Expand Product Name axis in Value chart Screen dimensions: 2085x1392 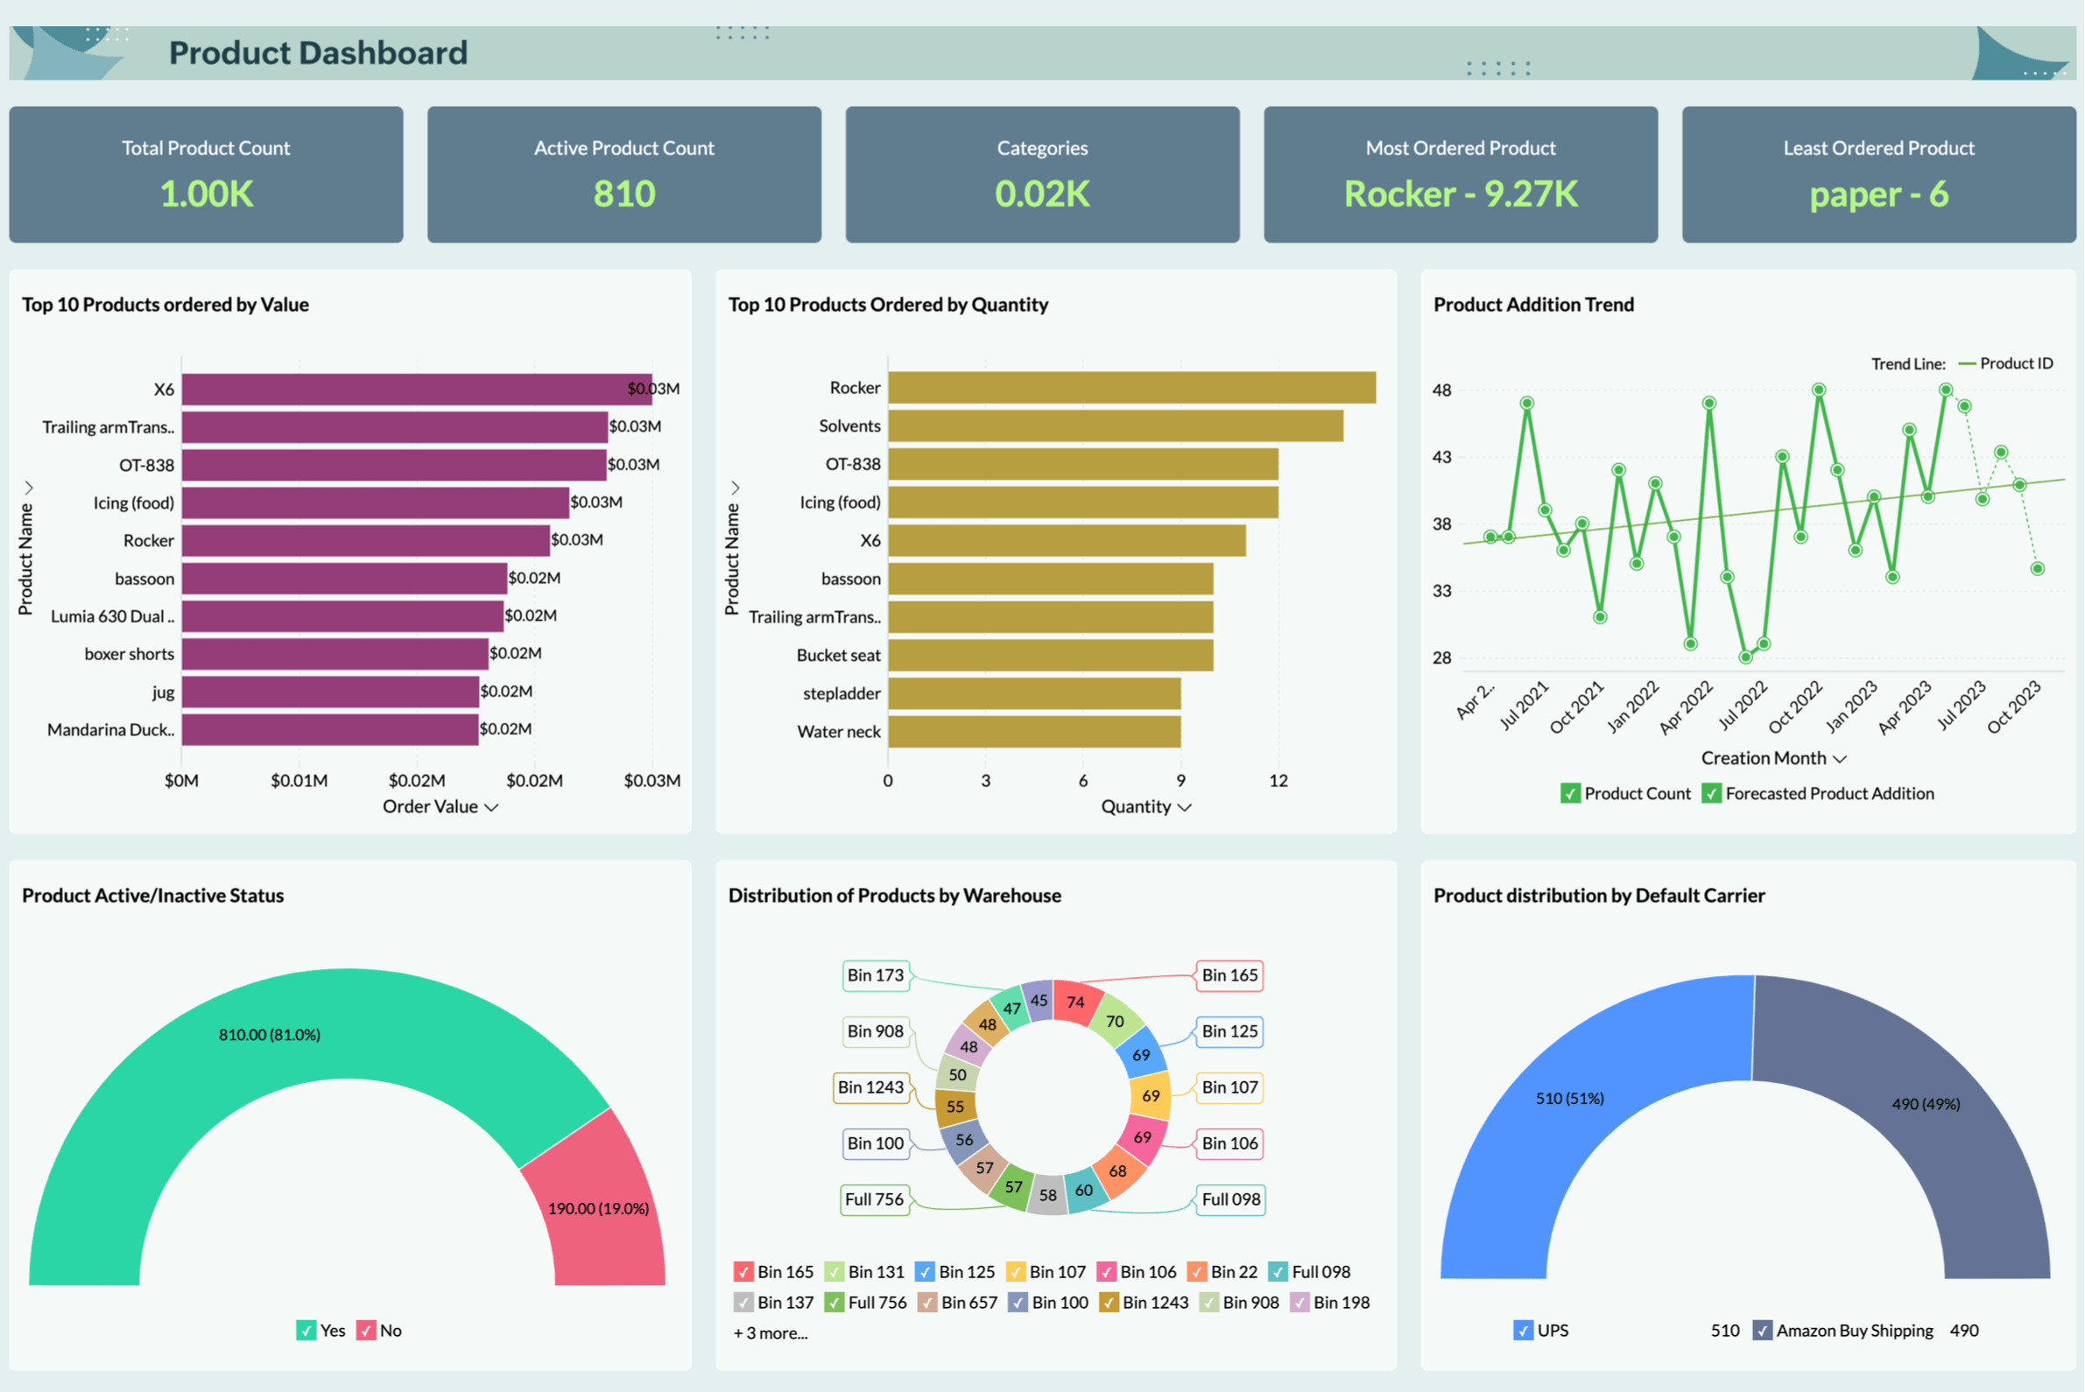[x=28, y=488]
